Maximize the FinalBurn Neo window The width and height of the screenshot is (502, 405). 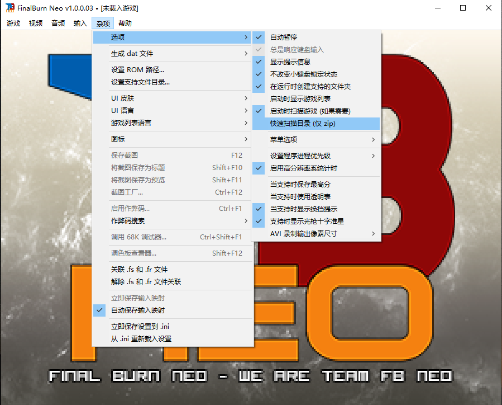coord(463,8)
